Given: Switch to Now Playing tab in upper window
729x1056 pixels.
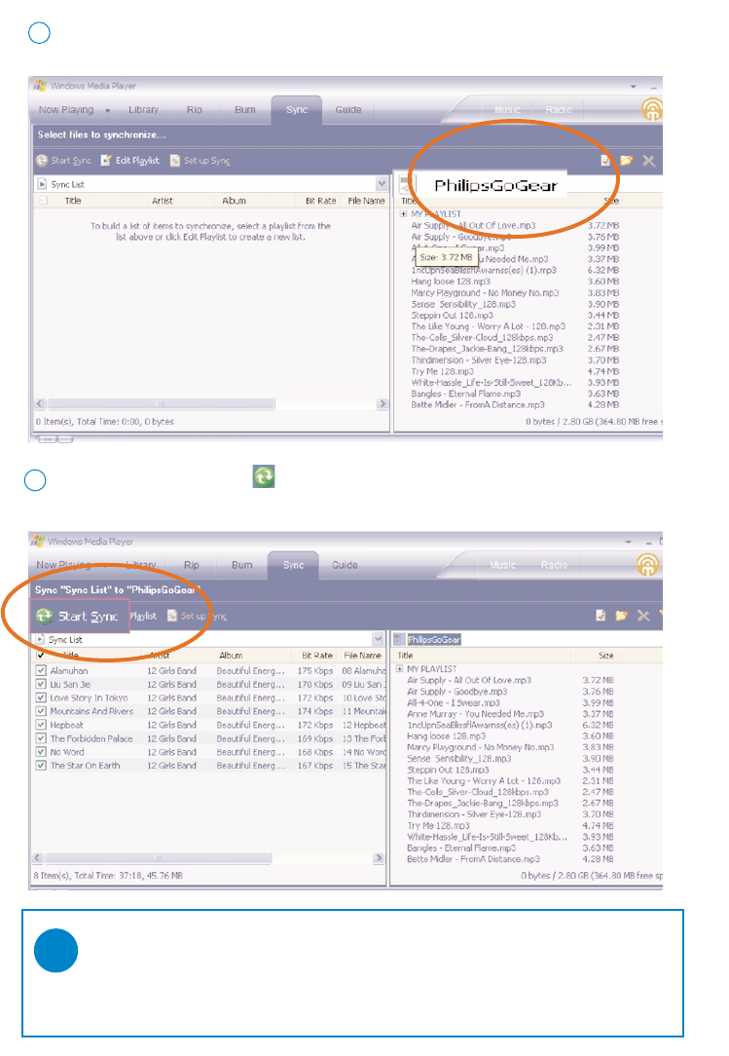Looking at the screenshot, I should 66,110.
